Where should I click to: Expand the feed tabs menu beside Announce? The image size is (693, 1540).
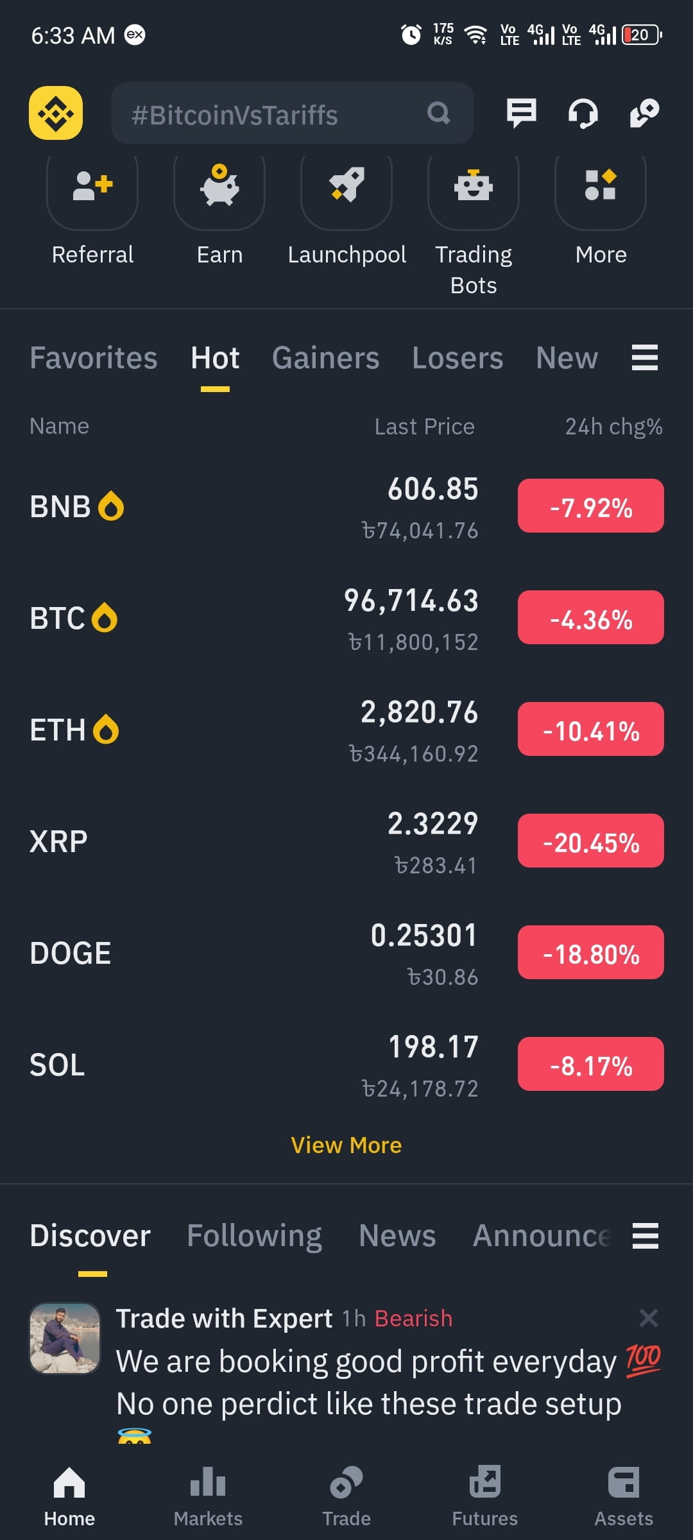[x=645, y=1235]
